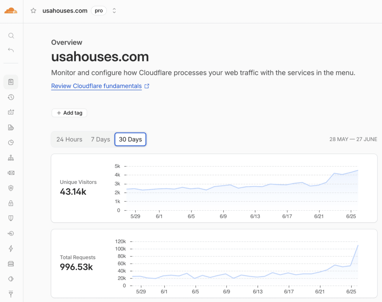Open the DNS network hierarchy icon
382x302 pixels.
11,158
